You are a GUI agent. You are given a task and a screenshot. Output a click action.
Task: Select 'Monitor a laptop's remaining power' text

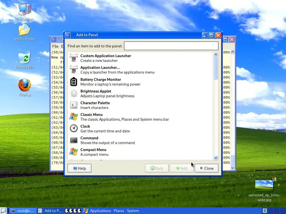110,84
